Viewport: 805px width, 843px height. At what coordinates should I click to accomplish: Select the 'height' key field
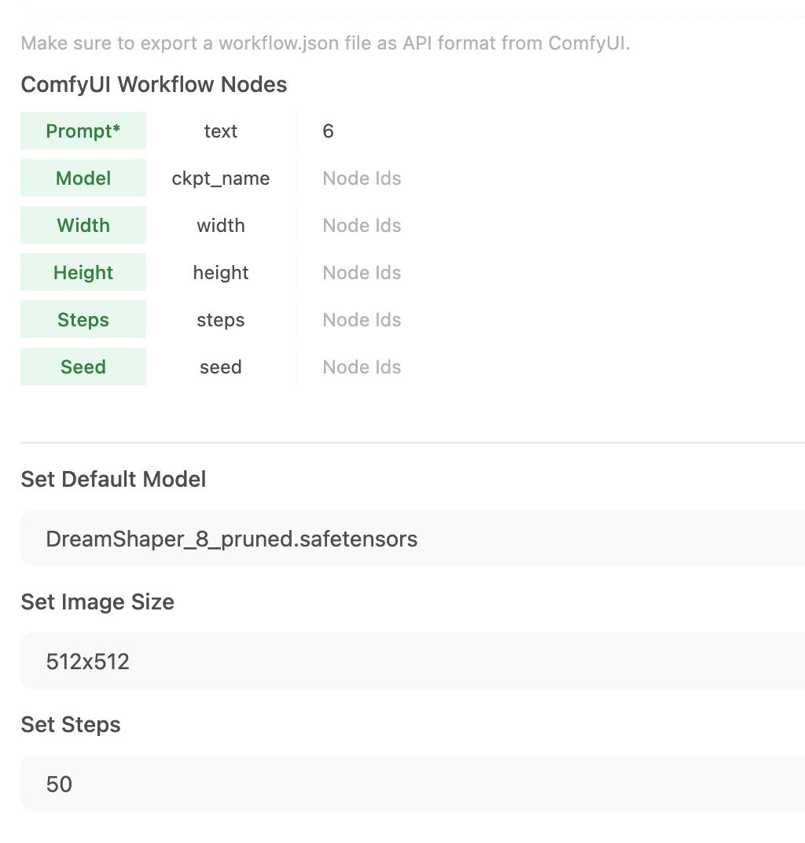tap(221, 273)
